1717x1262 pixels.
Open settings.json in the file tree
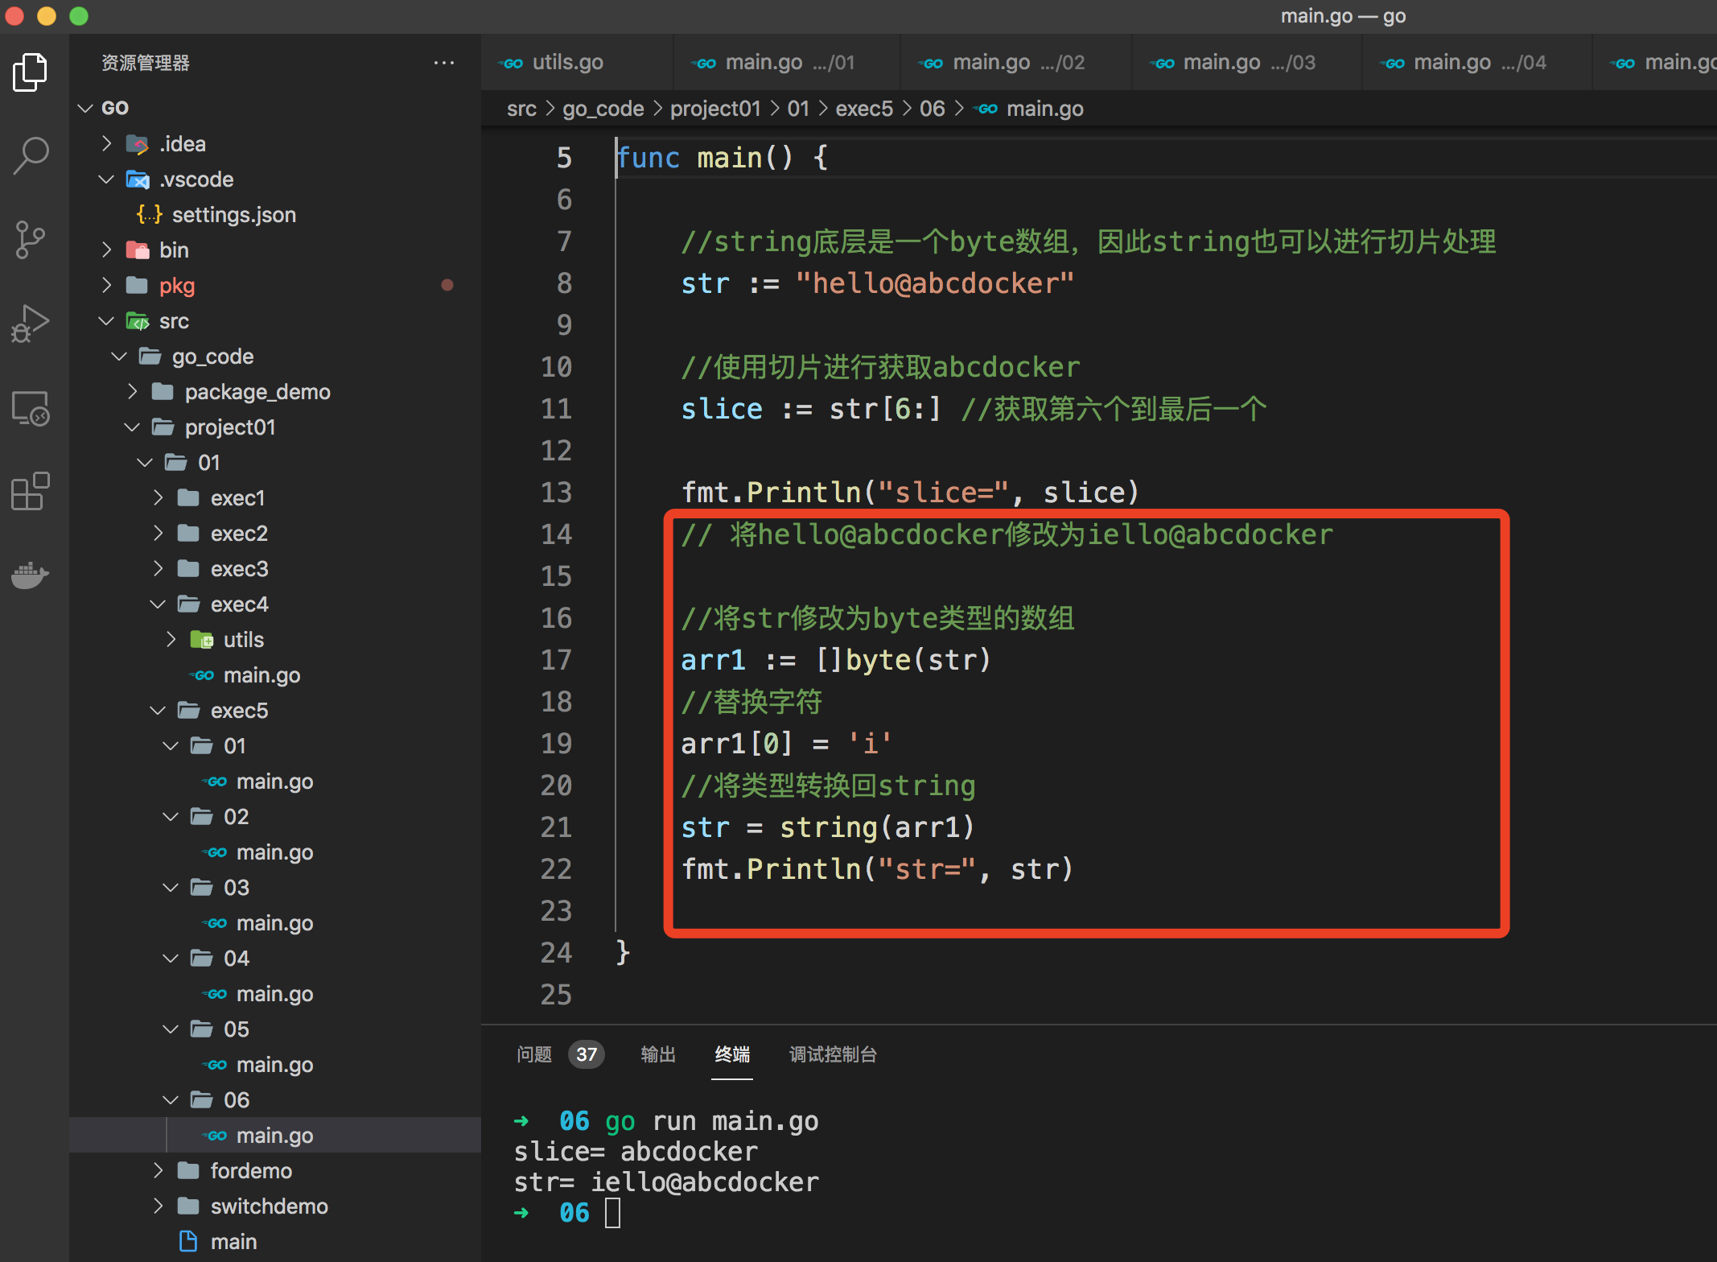pyautogui.click(x=233, y=215)
